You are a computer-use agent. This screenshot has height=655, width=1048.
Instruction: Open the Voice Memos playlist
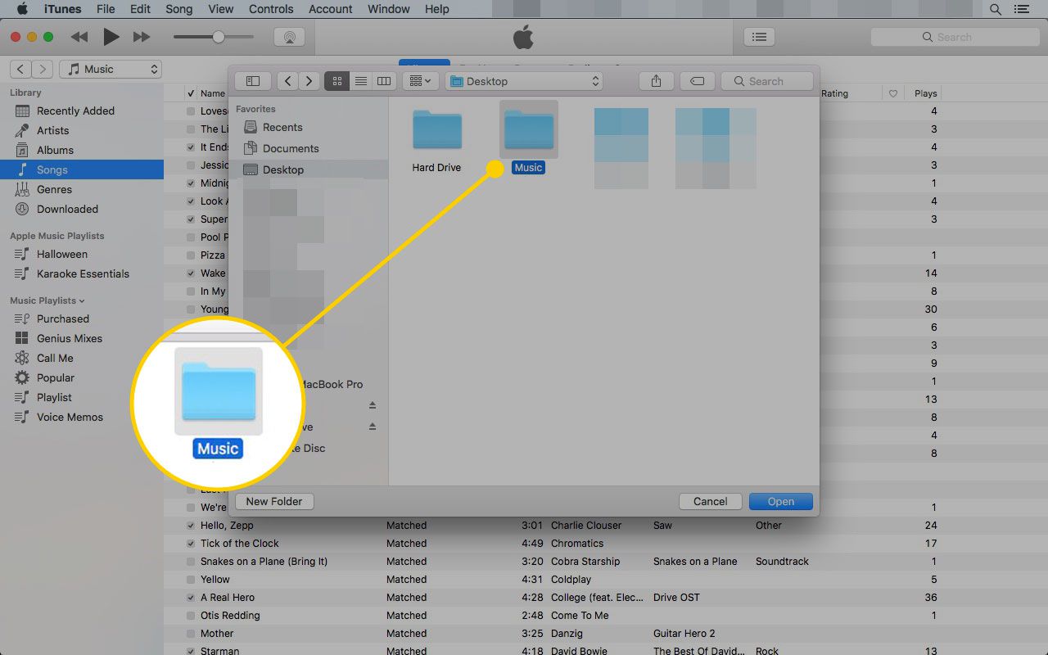[x=70, y=417]
